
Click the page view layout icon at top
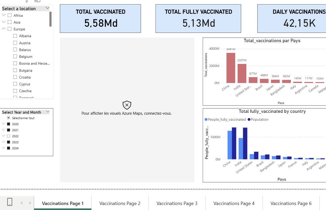[x=37, y=1]
